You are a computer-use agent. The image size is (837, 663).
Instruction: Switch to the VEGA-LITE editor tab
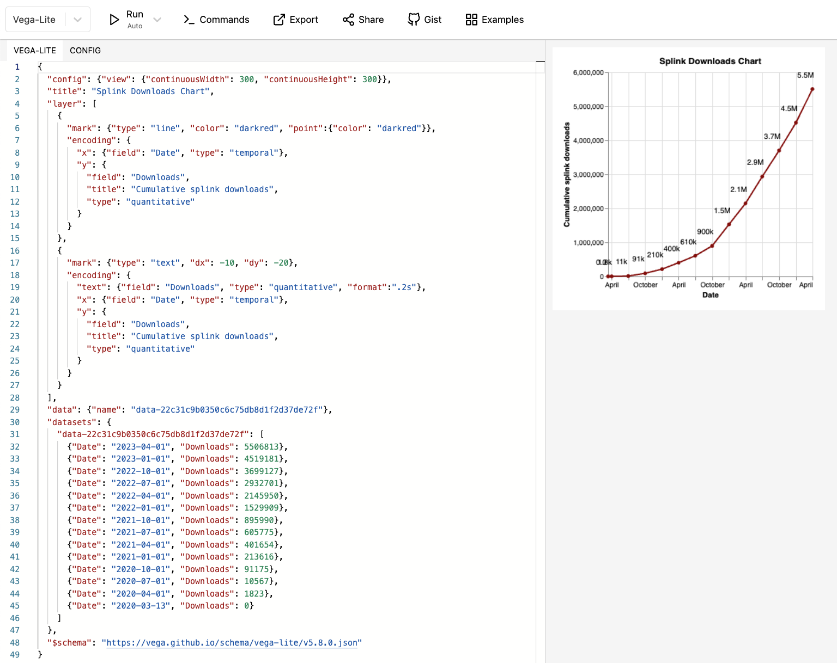point(35,51)
